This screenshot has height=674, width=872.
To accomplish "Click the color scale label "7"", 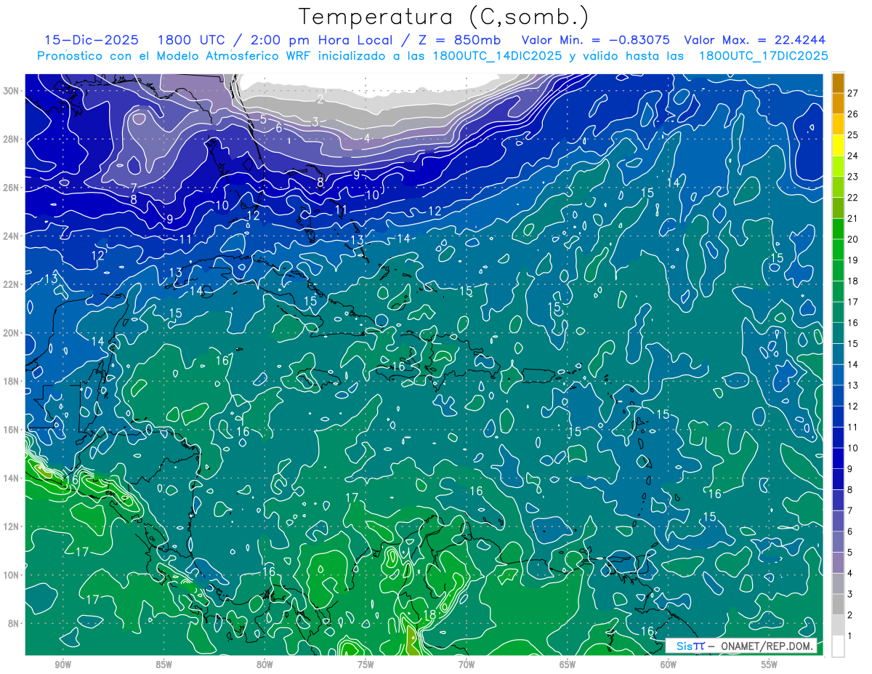I will 850,510.
